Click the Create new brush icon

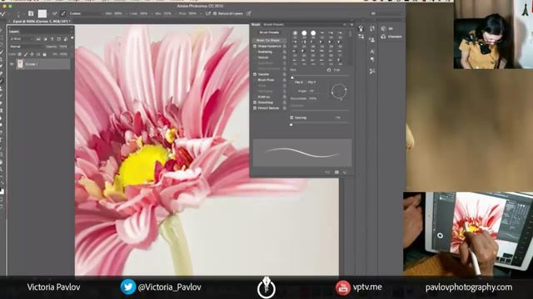[336, 172]
